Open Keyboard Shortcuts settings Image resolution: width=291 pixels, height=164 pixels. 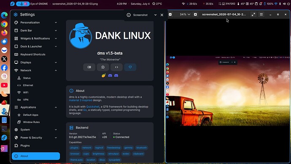35,55
